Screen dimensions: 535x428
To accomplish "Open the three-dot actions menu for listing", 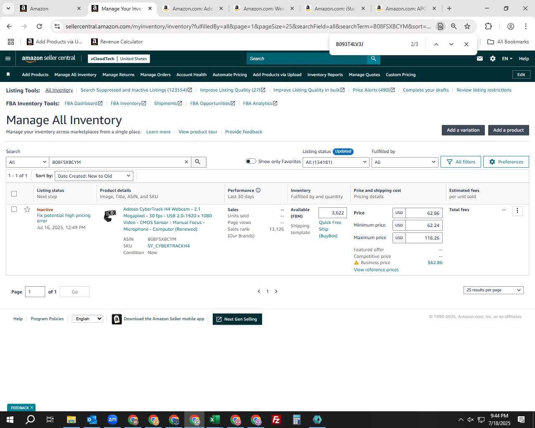I will [x=517, y=211].
